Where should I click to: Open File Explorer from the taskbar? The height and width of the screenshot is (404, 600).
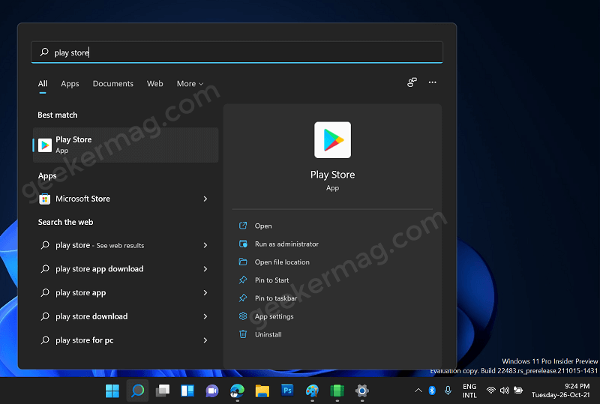(262, 391)
